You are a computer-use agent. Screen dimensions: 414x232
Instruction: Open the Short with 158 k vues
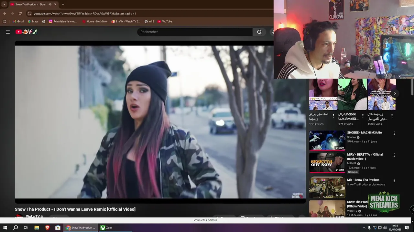382,94
